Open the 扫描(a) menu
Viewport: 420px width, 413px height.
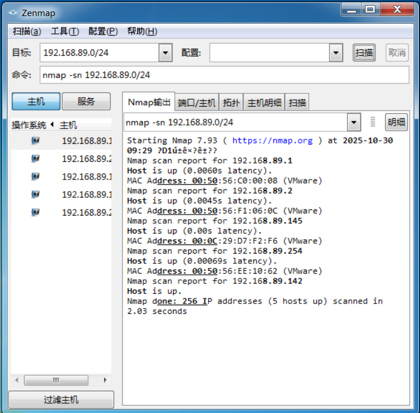point(27,31)
